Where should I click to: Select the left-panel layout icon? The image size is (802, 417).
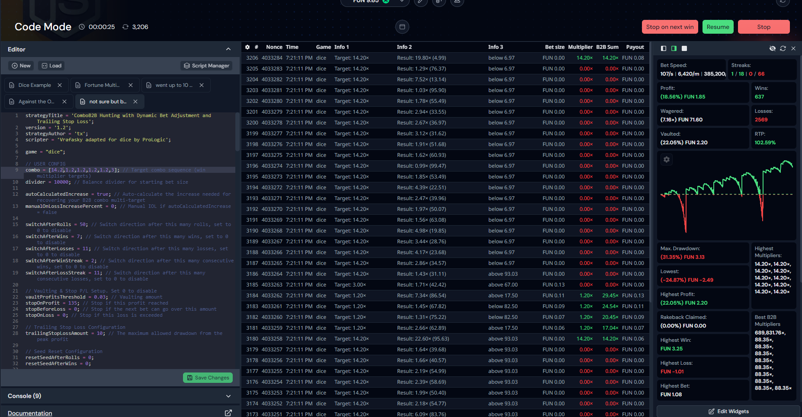[664, 48]
